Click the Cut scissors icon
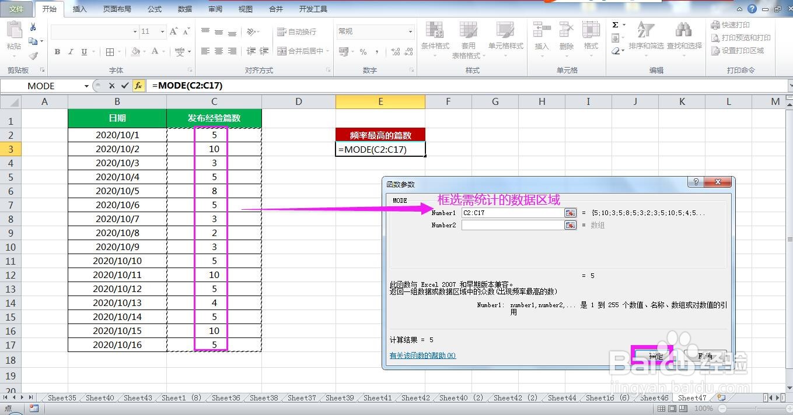Screen dimensions: 793x415 pyautogui.click(x=33, y=27)
